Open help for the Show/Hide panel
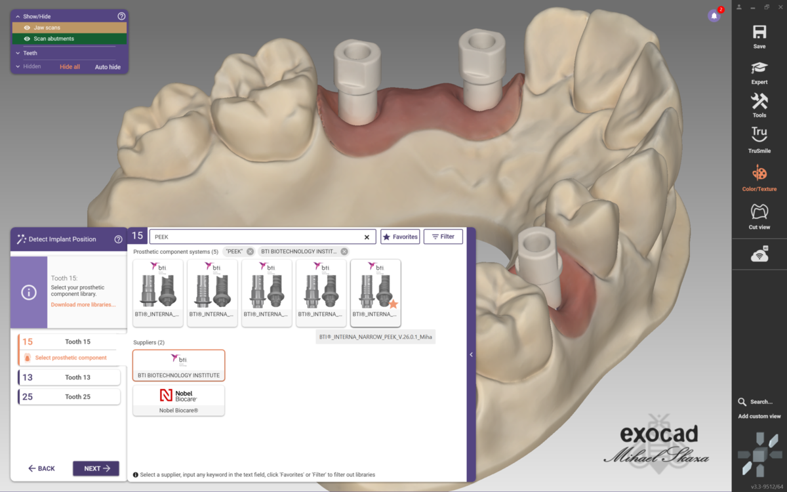 tap(121, 16)
